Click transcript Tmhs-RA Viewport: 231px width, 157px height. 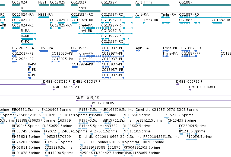tap(169, 15)
